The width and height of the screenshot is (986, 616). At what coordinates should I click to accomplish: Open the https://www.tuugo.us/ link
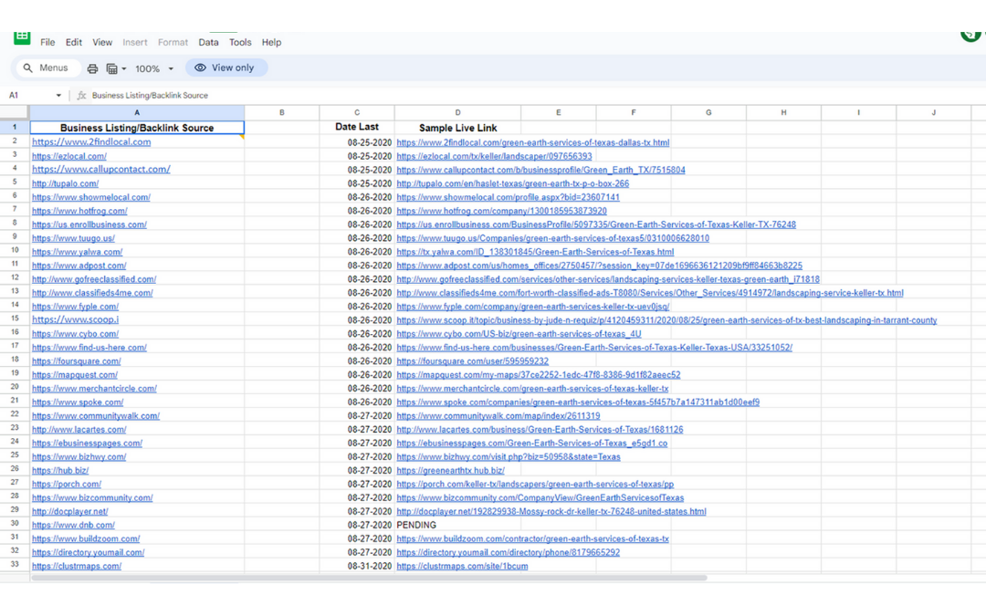(x=74, y=238)
